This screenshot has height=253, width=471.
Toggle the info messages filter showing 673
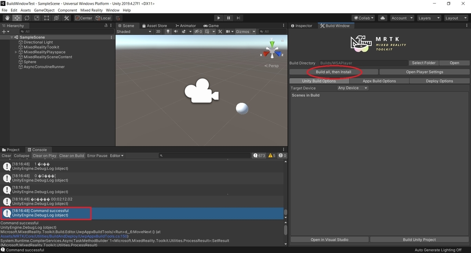[259, 156]
